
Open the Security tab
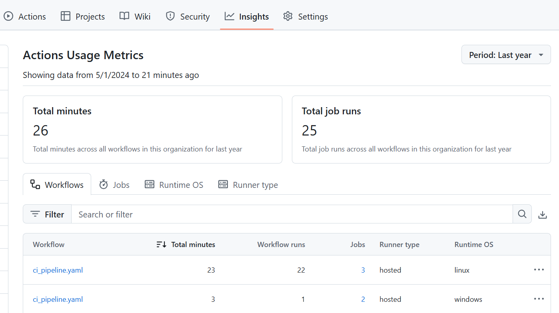click(188, 16)
